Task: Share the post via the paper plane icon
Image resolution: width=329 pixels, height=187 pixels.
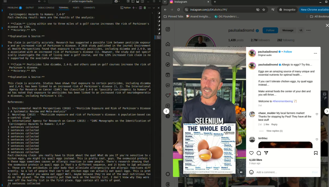Action: (x=266, y=153)
